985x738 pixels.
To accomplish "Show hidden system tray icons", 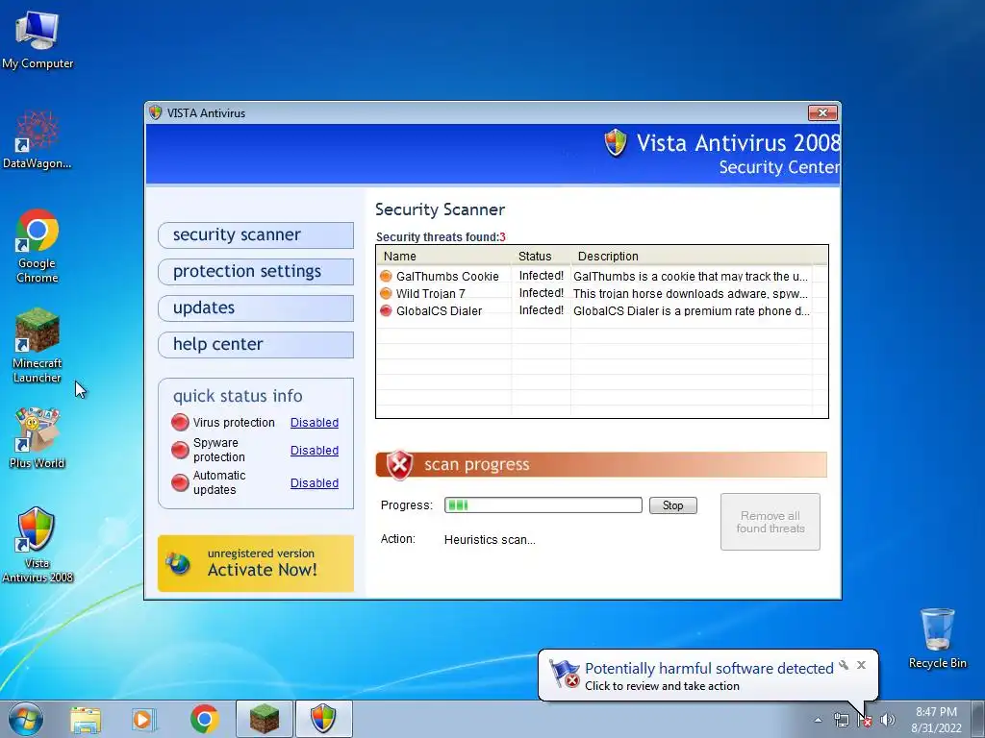I will 818,720.
